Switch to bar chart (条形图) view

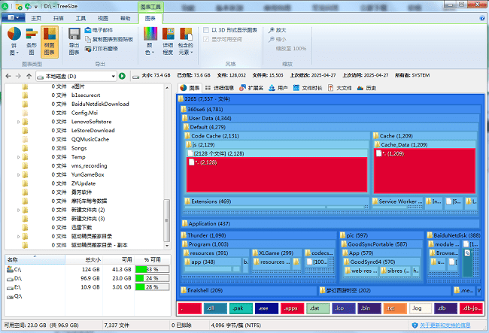32,41
